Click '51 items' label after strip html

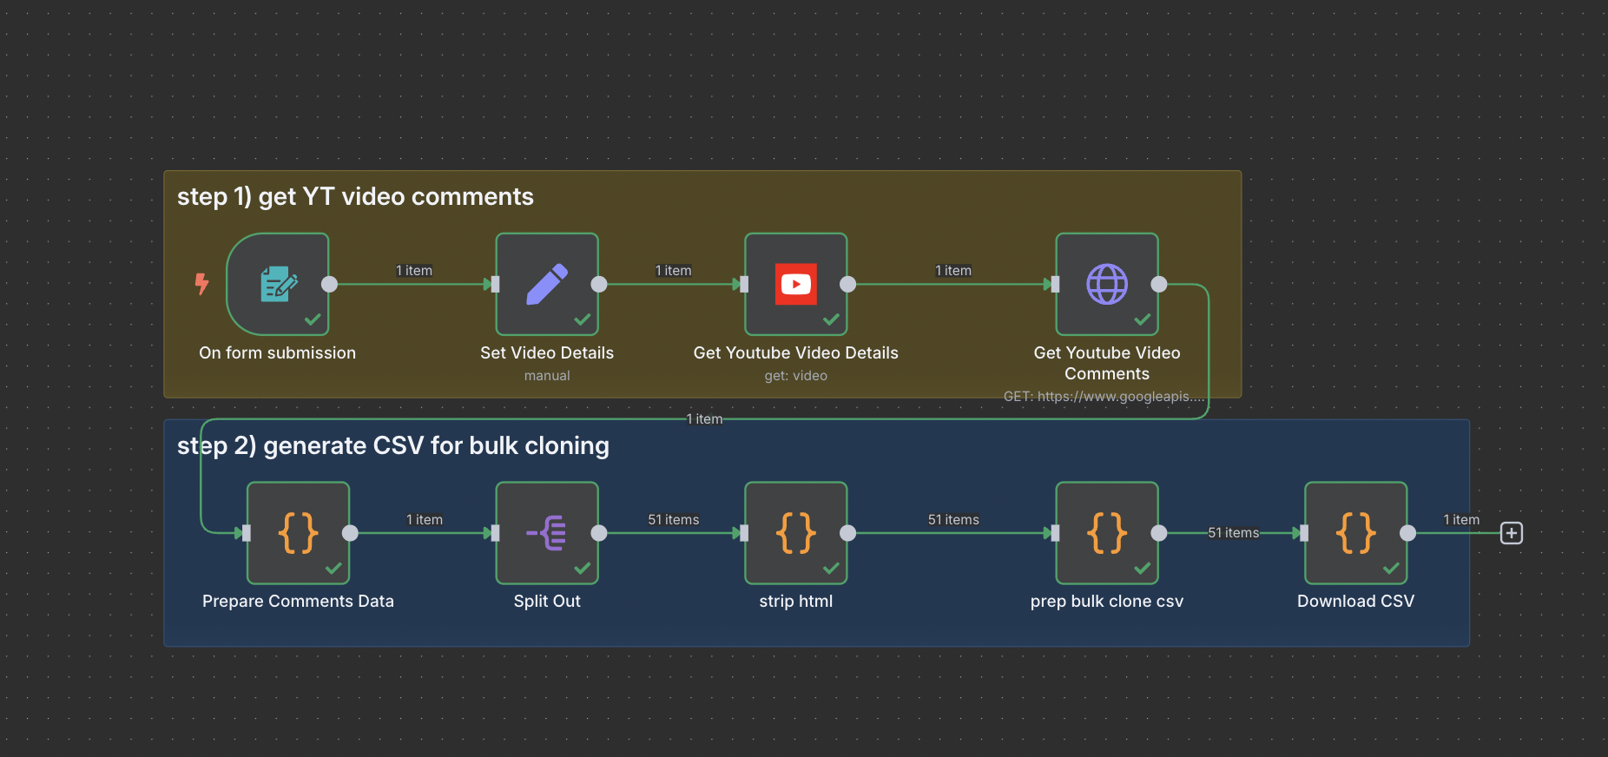(953, 520)
